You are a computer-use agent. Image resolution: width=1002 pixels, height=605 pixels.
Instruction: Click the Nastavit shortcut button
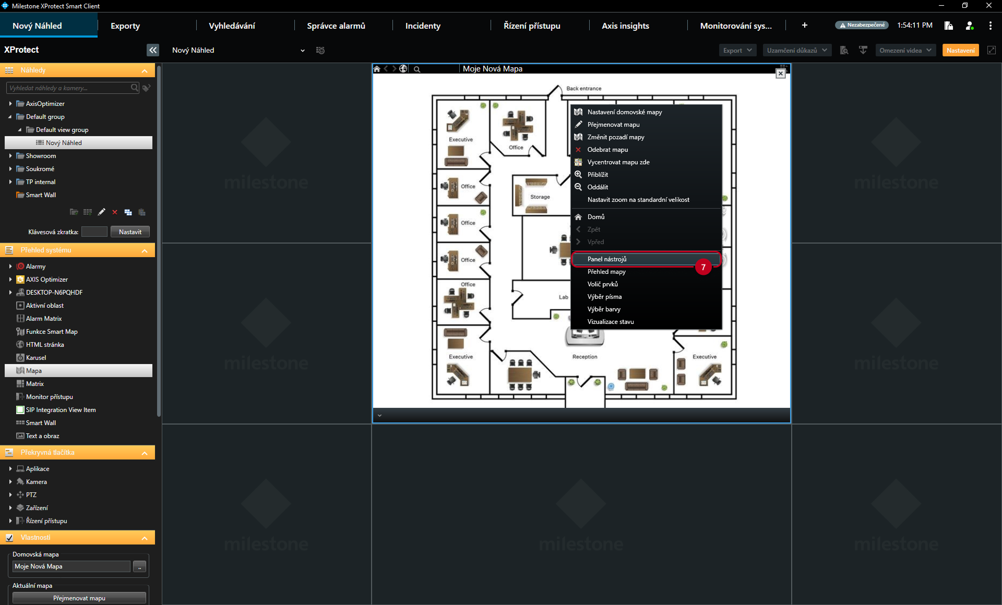[x=130, y=232]
